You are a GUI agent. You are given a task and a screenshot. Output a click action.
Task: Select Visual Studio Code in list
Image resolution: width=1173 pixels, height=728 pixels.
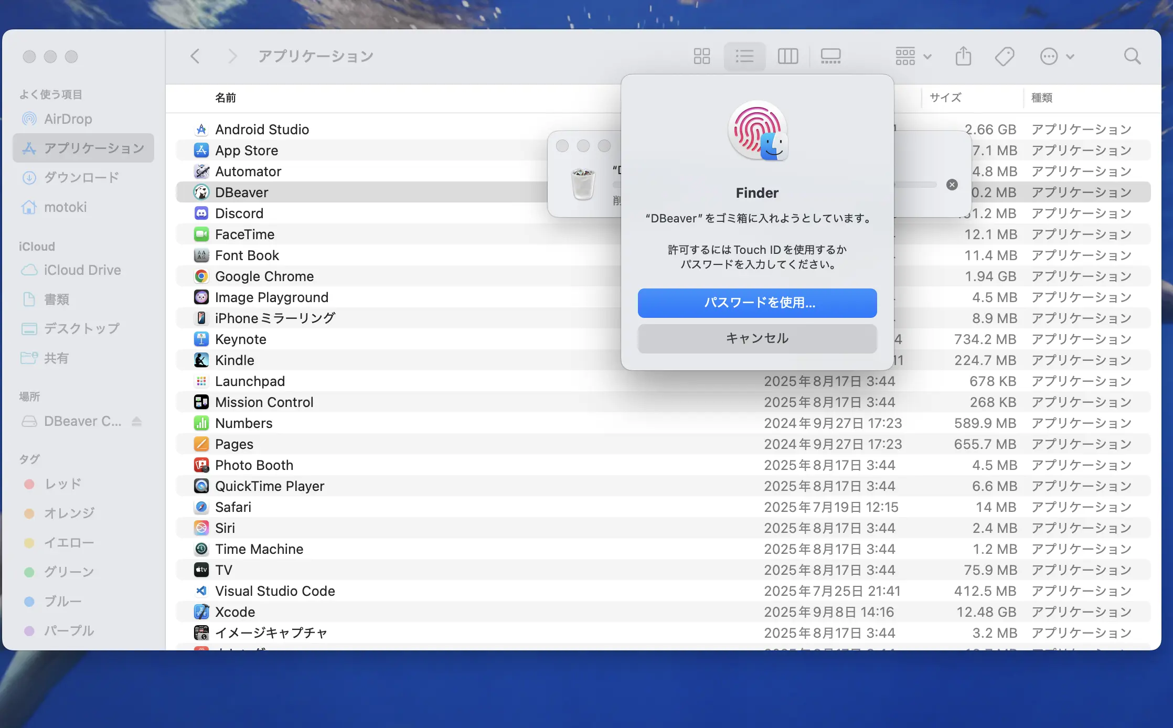tap(275, 591)
